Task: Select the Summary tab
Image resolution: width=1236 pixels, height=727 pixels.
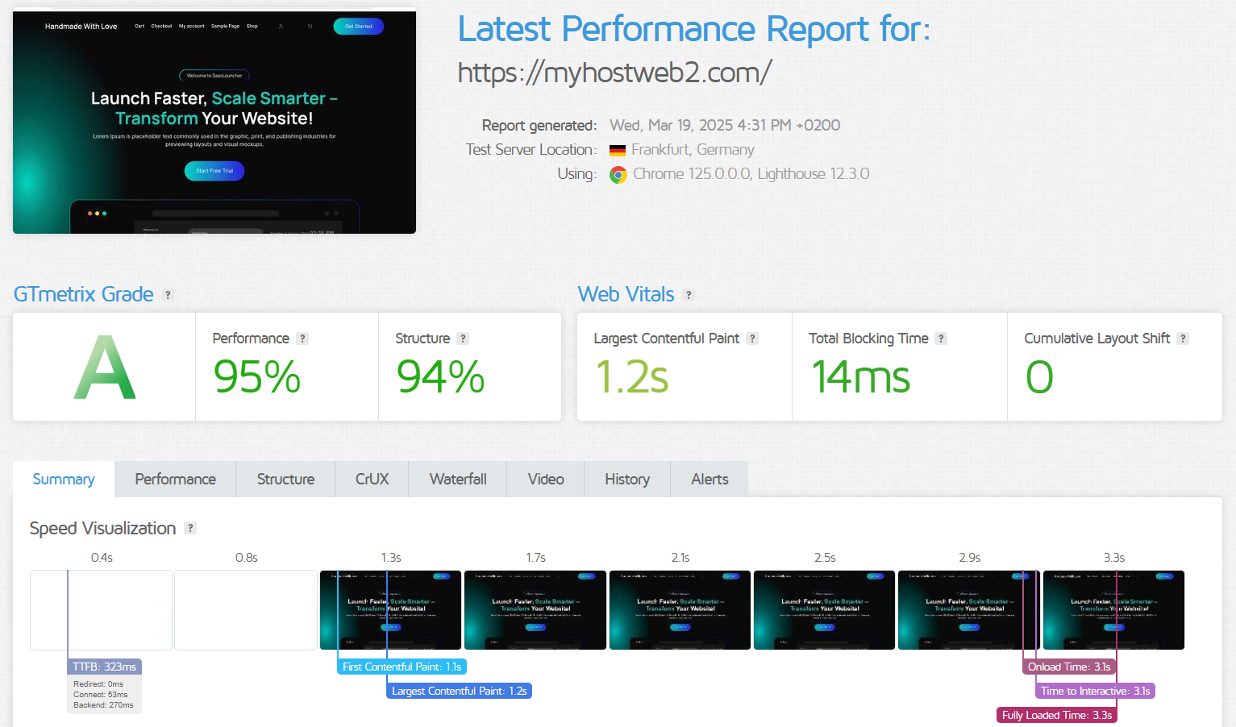Action: click(x=64, y=479)
